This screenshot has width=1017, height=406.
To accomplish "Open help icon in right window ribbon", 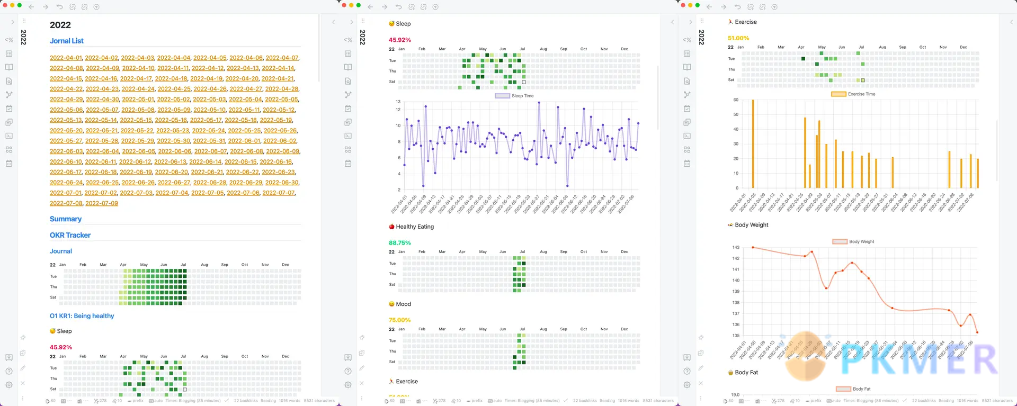I will pyautogui.click(x=687, y=371).
